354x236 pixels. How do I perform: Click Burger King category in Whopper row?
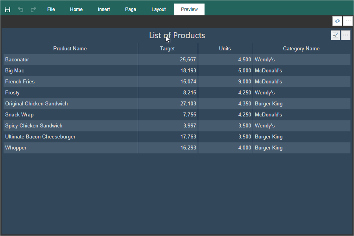(269, 148)
